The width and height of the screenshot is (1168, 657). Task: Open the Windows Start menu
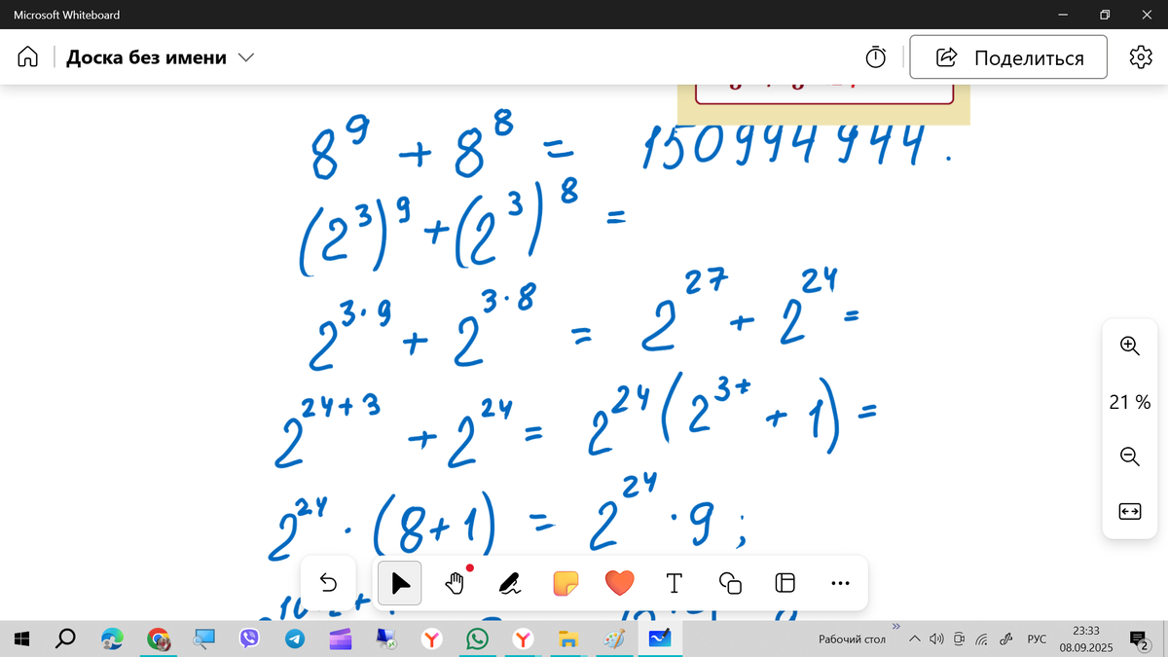(23, 639)
